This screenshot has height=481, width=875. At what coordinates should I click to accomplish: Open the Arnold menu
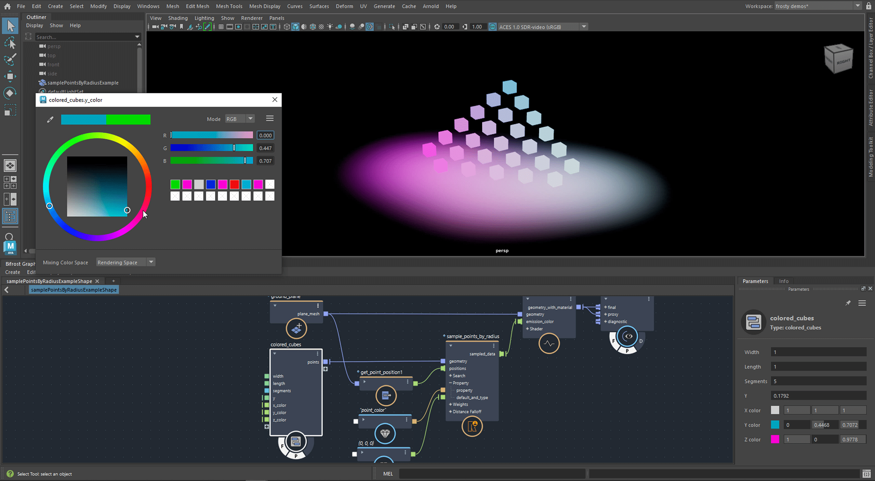tap(430, 6)
